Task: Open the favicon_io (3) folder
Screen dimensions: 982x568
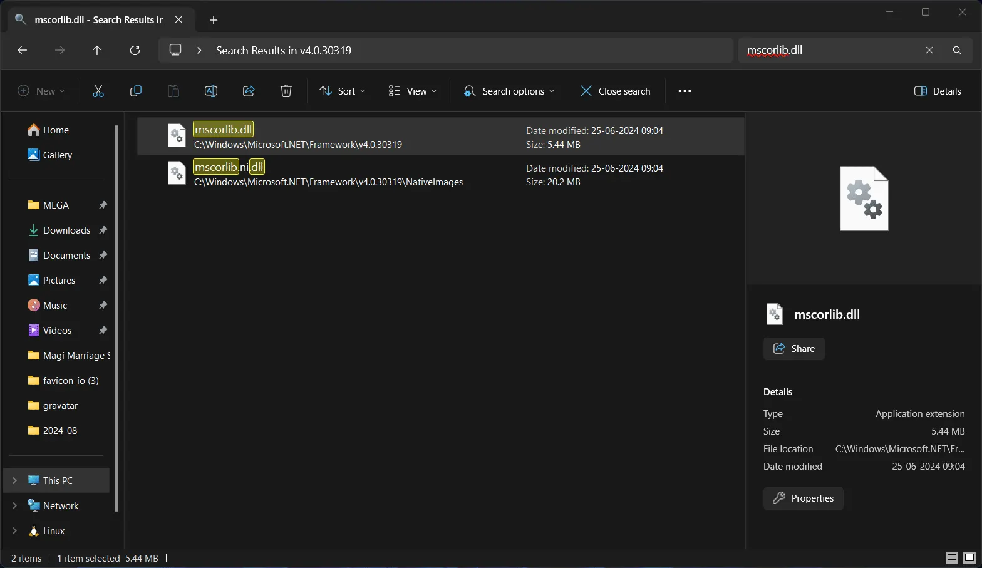Action: tap(70, 380)
